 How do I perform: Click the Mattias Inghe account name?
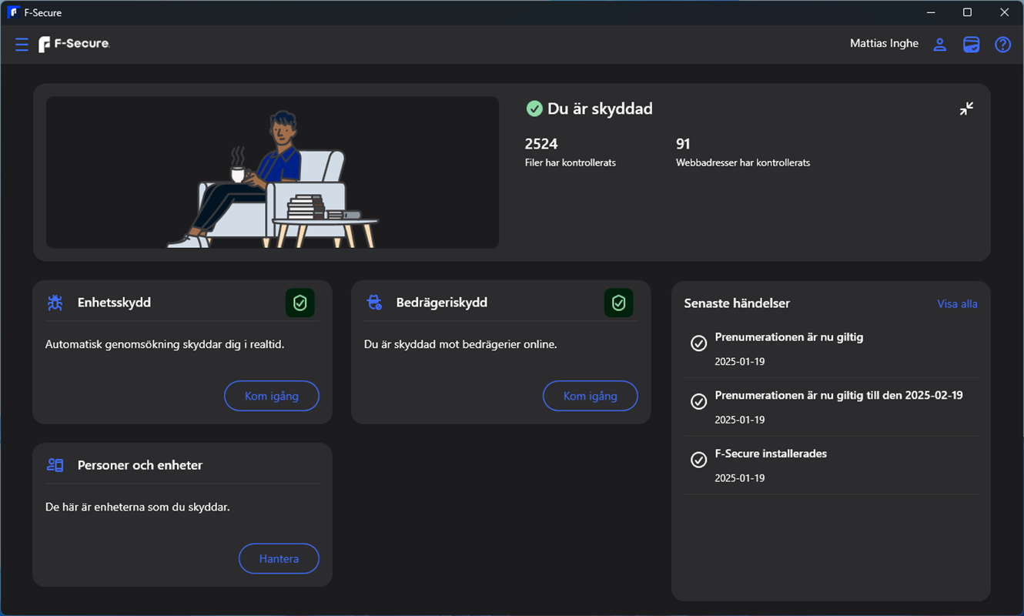(883, 43)
